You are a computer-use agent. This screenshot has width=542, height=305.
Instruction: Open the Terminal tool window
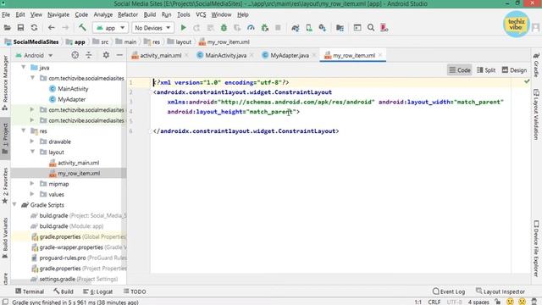coord(30,291)
